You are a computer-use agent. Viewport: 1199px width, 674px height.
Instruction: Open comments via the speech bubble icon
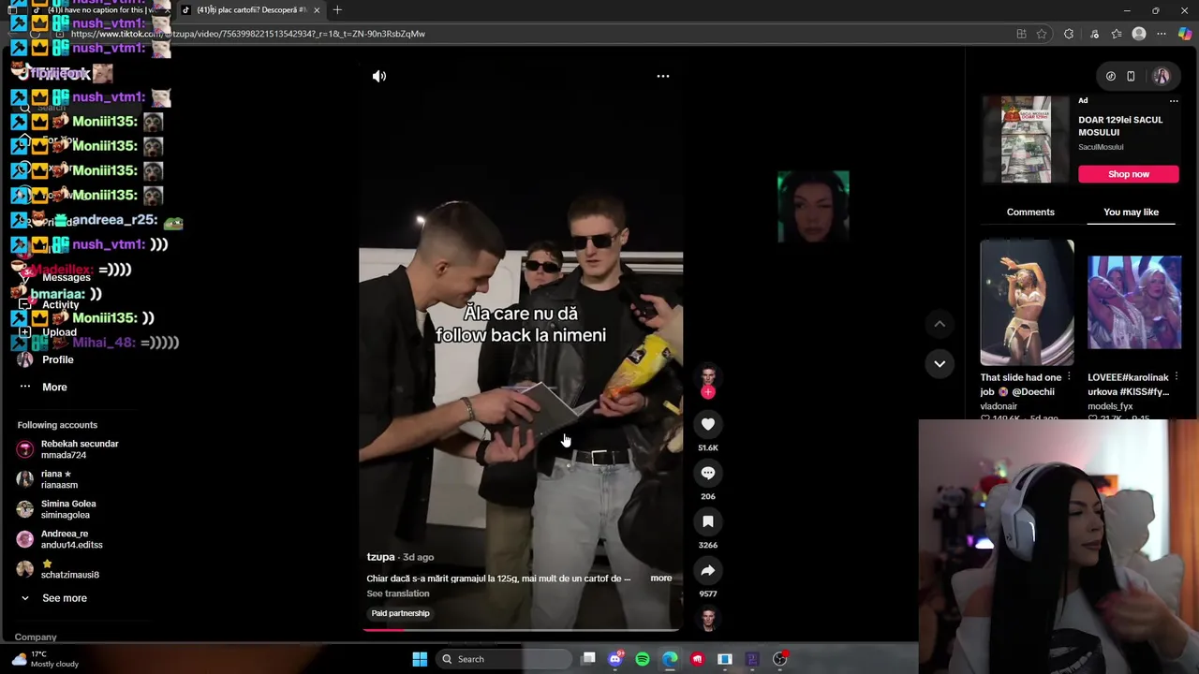click(708, 473)
